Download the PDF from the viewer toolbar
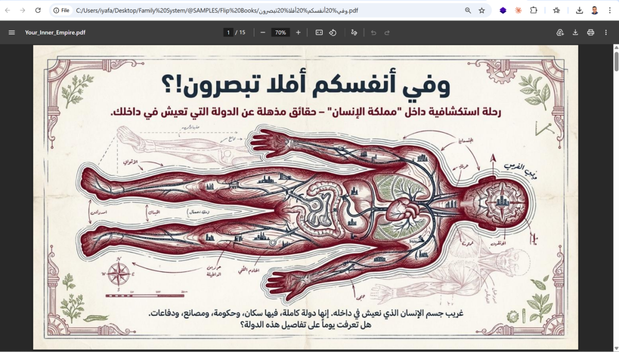This screenshot has width=619, height=352. [575, 33]
